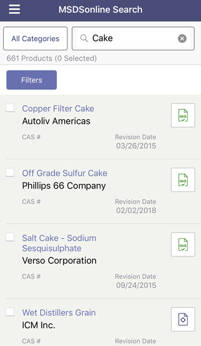Select the Copper Filter Cake checkbox
201x346 pixels.
pos(10,108)
